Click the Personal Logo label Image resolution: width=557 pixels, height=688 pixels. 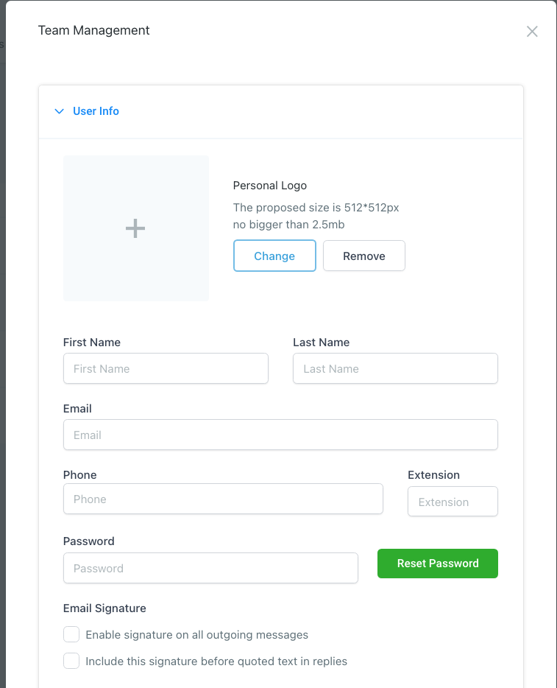[269, 186]
